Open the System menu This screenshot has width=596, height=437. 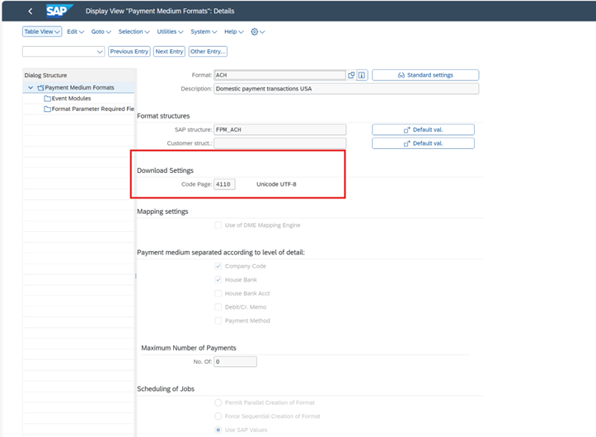(x=204, y=32)
